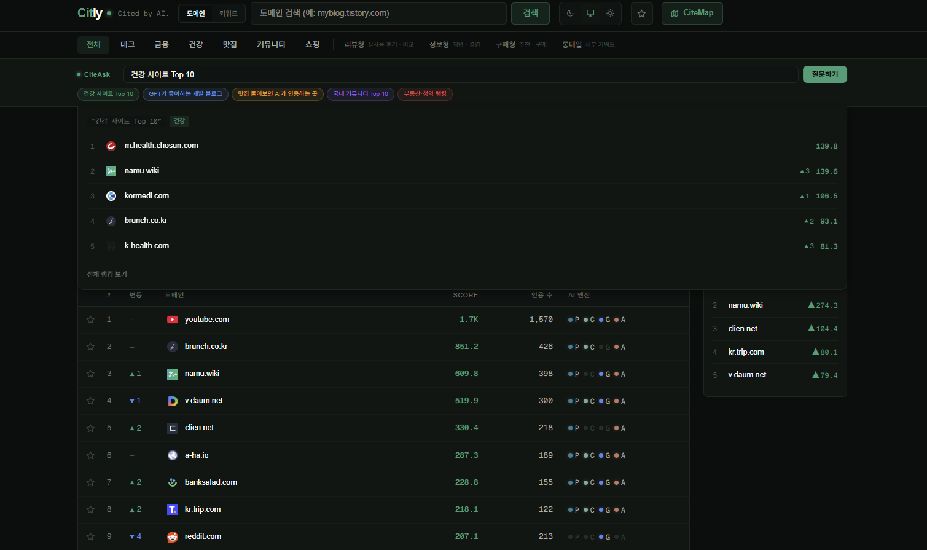Viewport: 927px width, 550px height.
Task: Select the system monitor theme icon
Action: pos(590,14)
